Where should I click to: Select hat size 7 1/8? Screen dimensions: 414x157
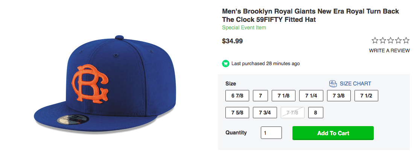(x=283, y=96)
